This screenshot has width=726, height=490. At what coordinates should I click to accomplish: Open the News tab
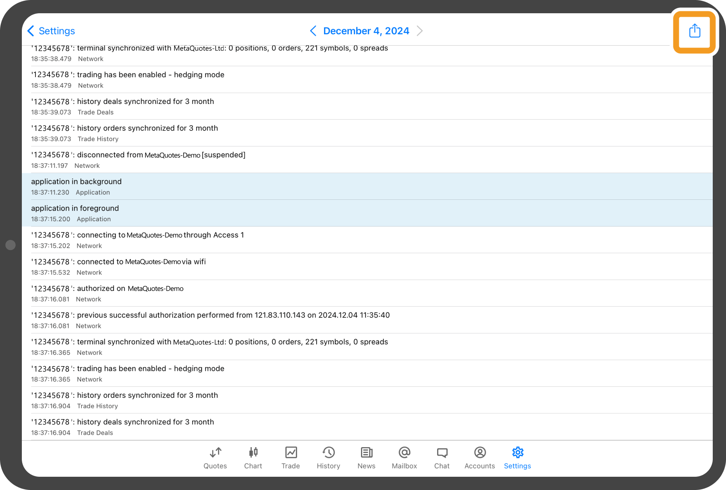coord(367,458)
